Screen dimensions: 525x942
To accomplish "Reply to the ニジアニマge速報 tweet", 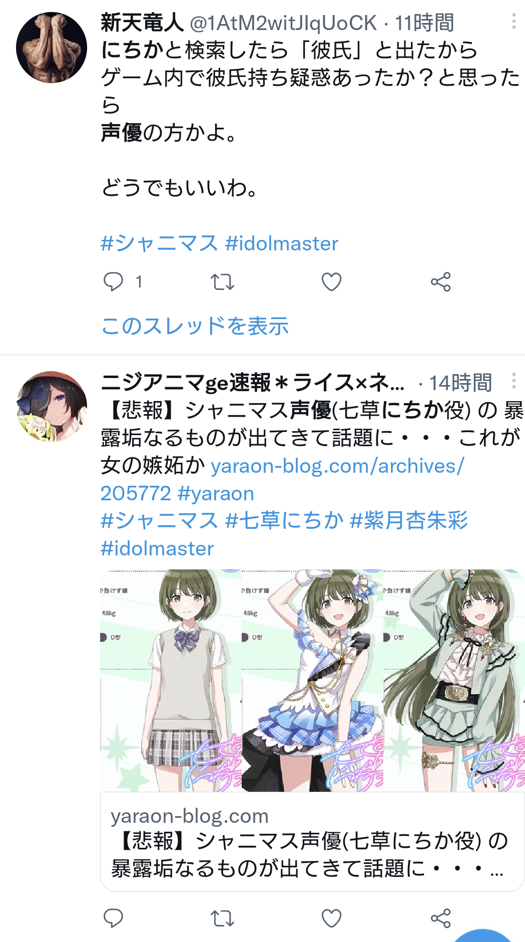I will 113,918.
